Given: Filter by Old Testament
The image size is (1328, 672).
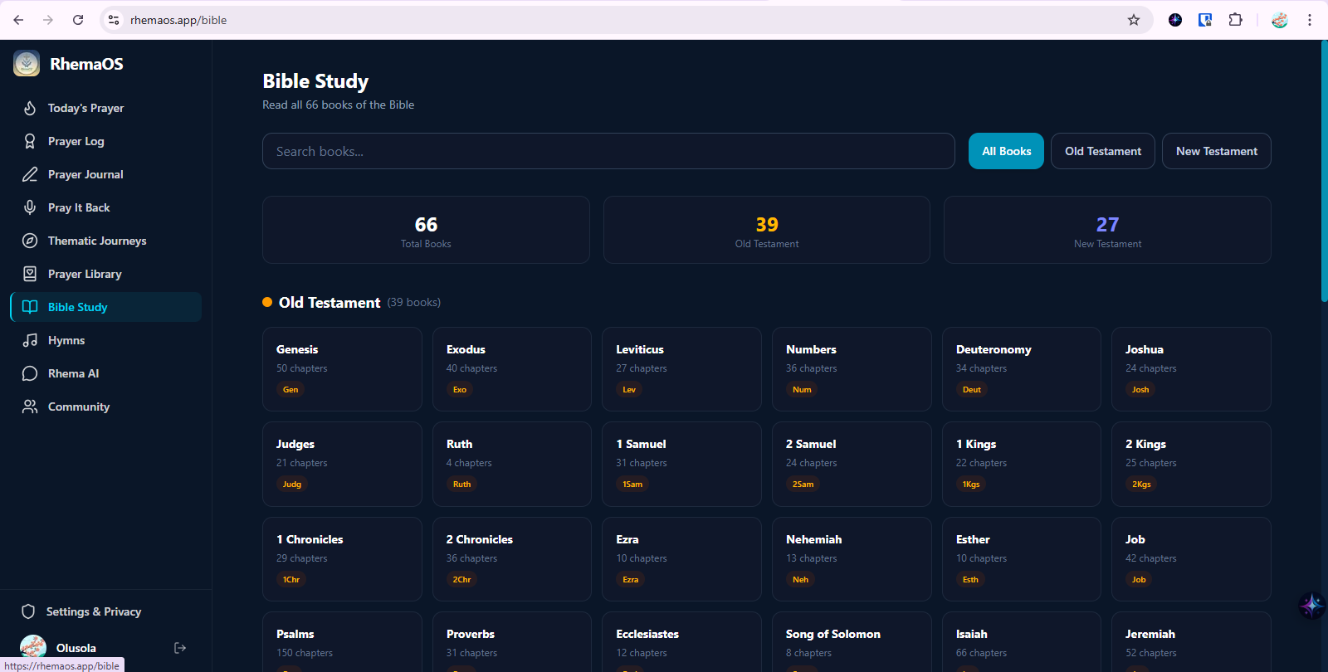Looking at the screenshot, I should [x=1102, y=151].
